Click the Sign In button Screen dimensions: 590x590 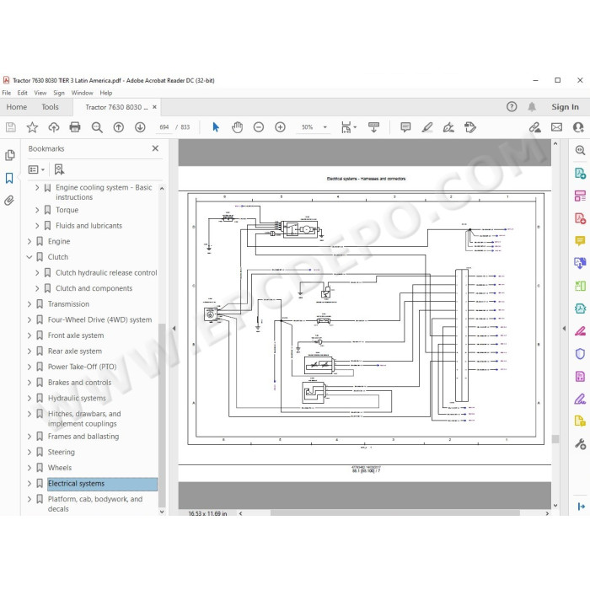pos(565,107)
